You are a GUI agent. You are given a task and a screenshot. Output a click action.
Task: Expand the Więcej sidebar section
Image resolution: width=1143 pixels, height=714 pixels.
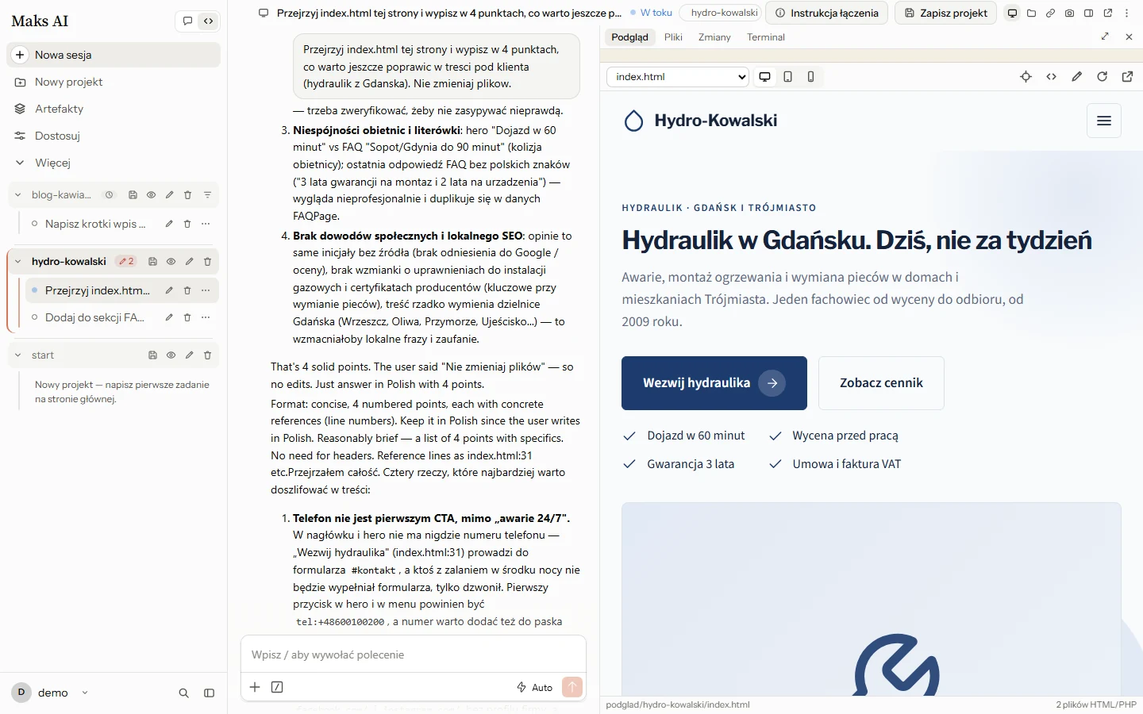click(114, 163)
